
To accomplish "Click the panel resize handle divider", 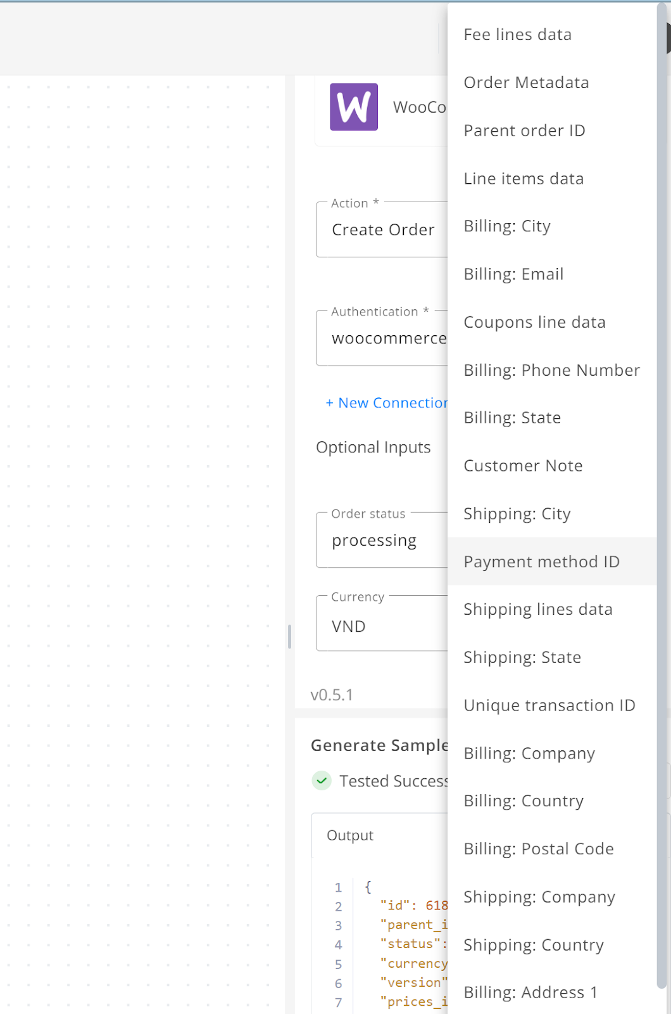I will coord(289,637).
